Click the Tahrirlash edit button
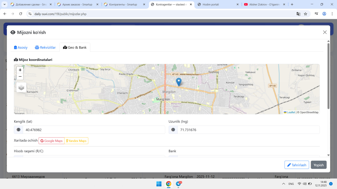The image size is (337, 189). pos(296,165)
